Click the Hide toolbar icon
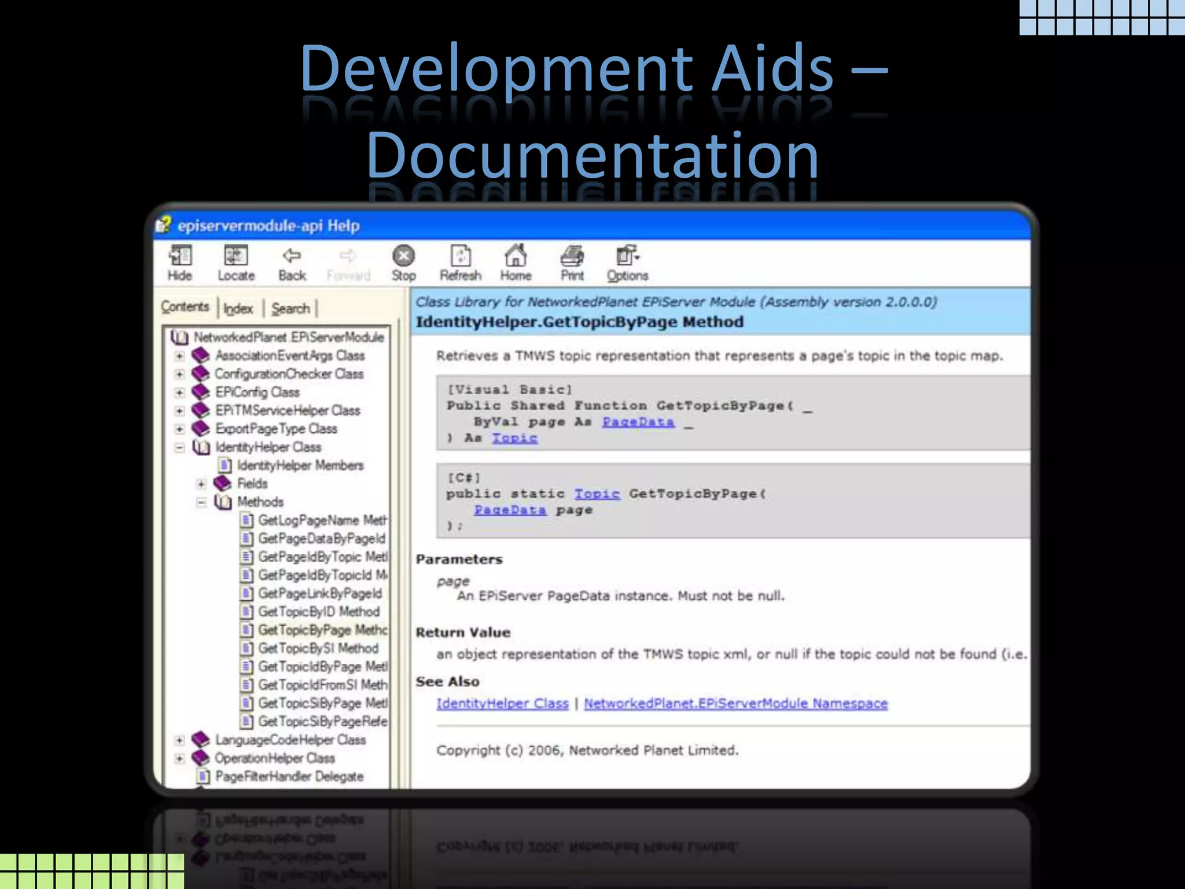This screenshot has height=889, width=1185. pyautogui.click(x=180, y=256)
